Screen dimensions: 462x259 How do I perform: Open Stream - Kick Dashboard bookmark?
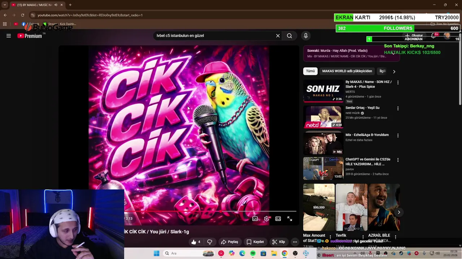tap(60, 24)
